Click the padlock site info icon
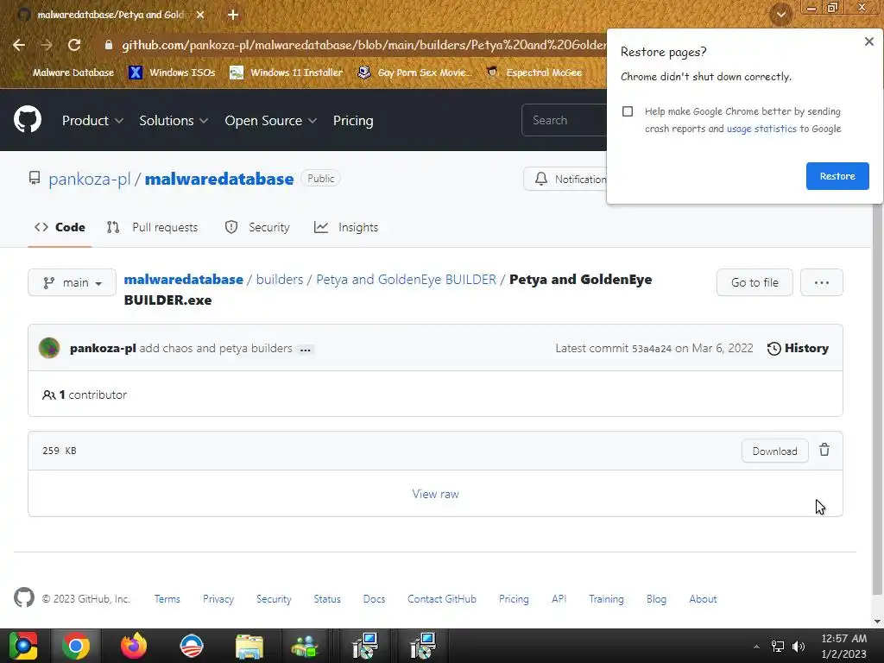884x663 pixels. [x=109, y=45]
